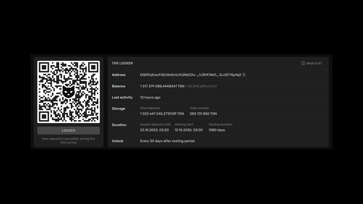363x204 pixels.
Task: Click 'Every 30 days after vesting period' text
Action: 167,141
